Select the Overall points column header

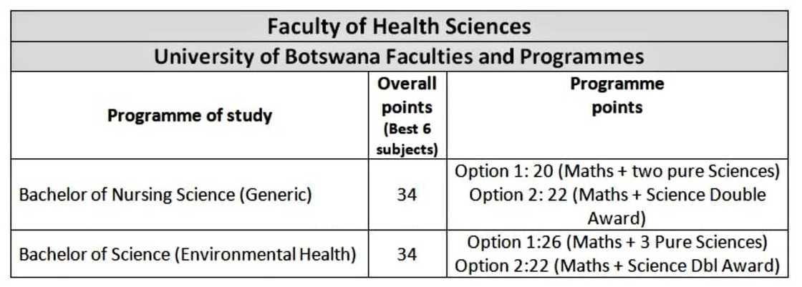click(x=407, y=95)
